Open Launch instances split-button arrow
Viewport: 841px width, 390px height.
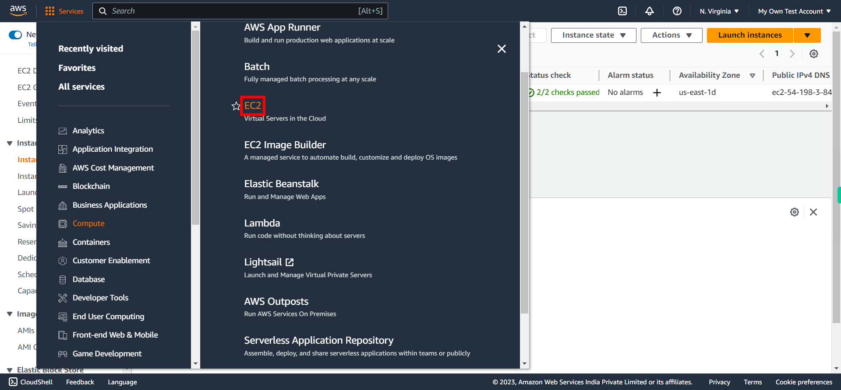pyautogui.click(x=807, y=35)
